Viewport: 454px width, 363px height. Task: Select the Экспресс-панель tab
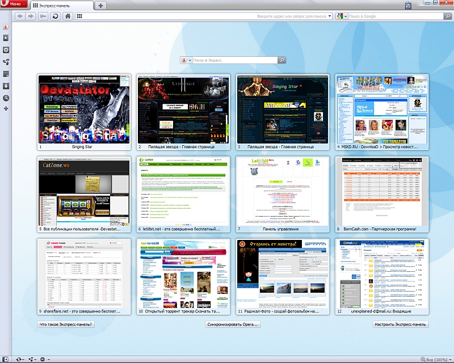pos(62,6)
